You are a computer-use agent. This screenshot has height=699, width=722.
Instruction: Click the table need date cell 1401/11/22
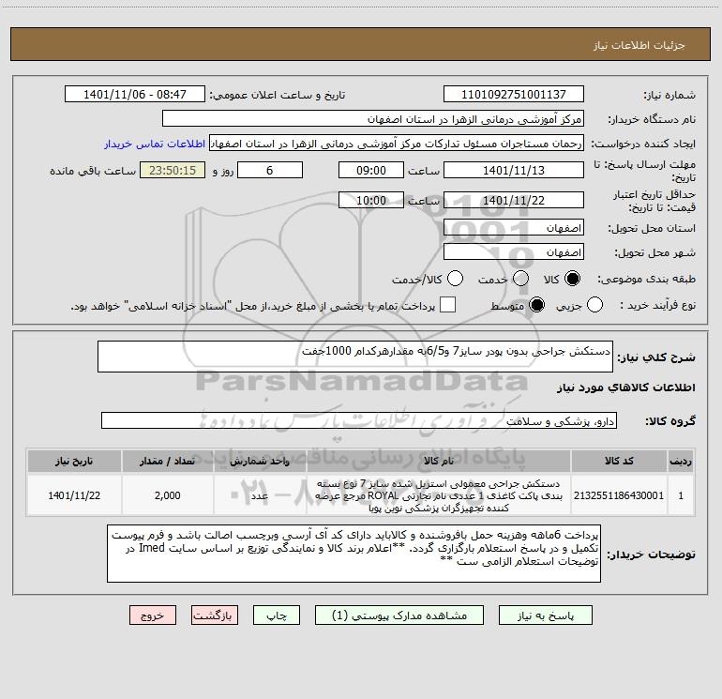click(74, 495)
